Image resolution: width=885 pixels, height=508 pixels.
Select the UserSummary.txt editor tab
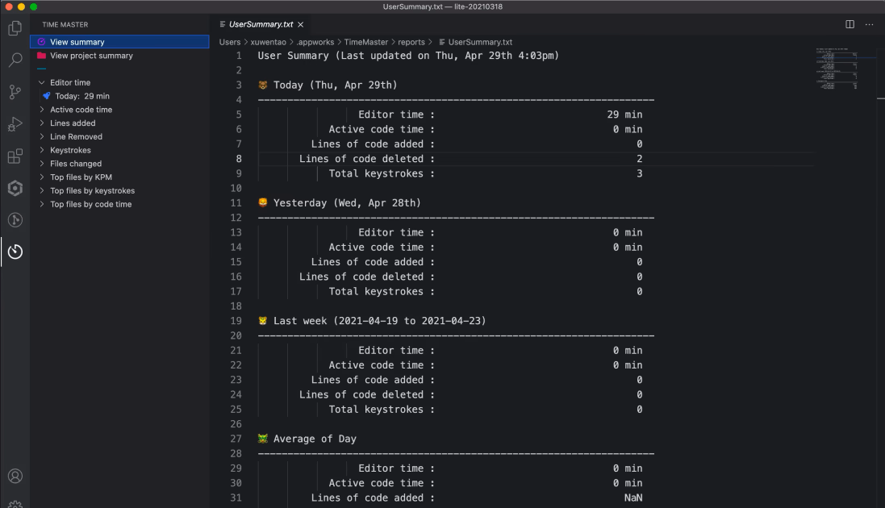point(262,24)
